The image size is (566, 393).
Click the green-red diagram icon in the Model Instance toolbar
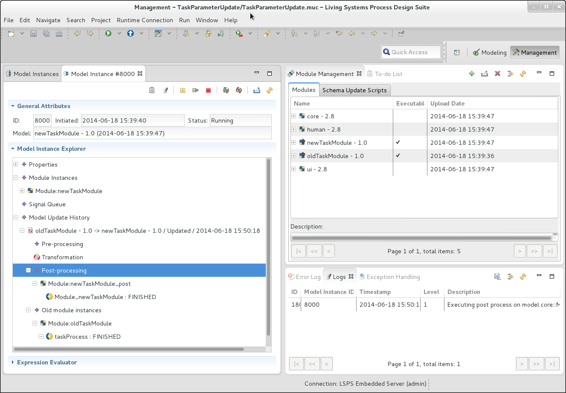(x=226, y=90)
